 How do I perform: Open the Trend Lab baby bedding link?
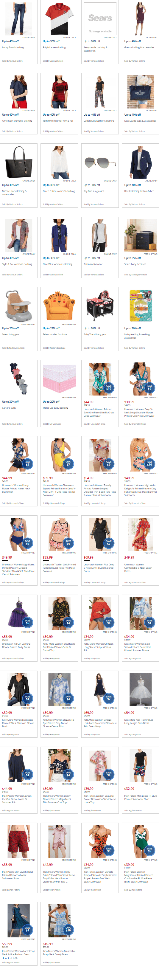point(55,408)
